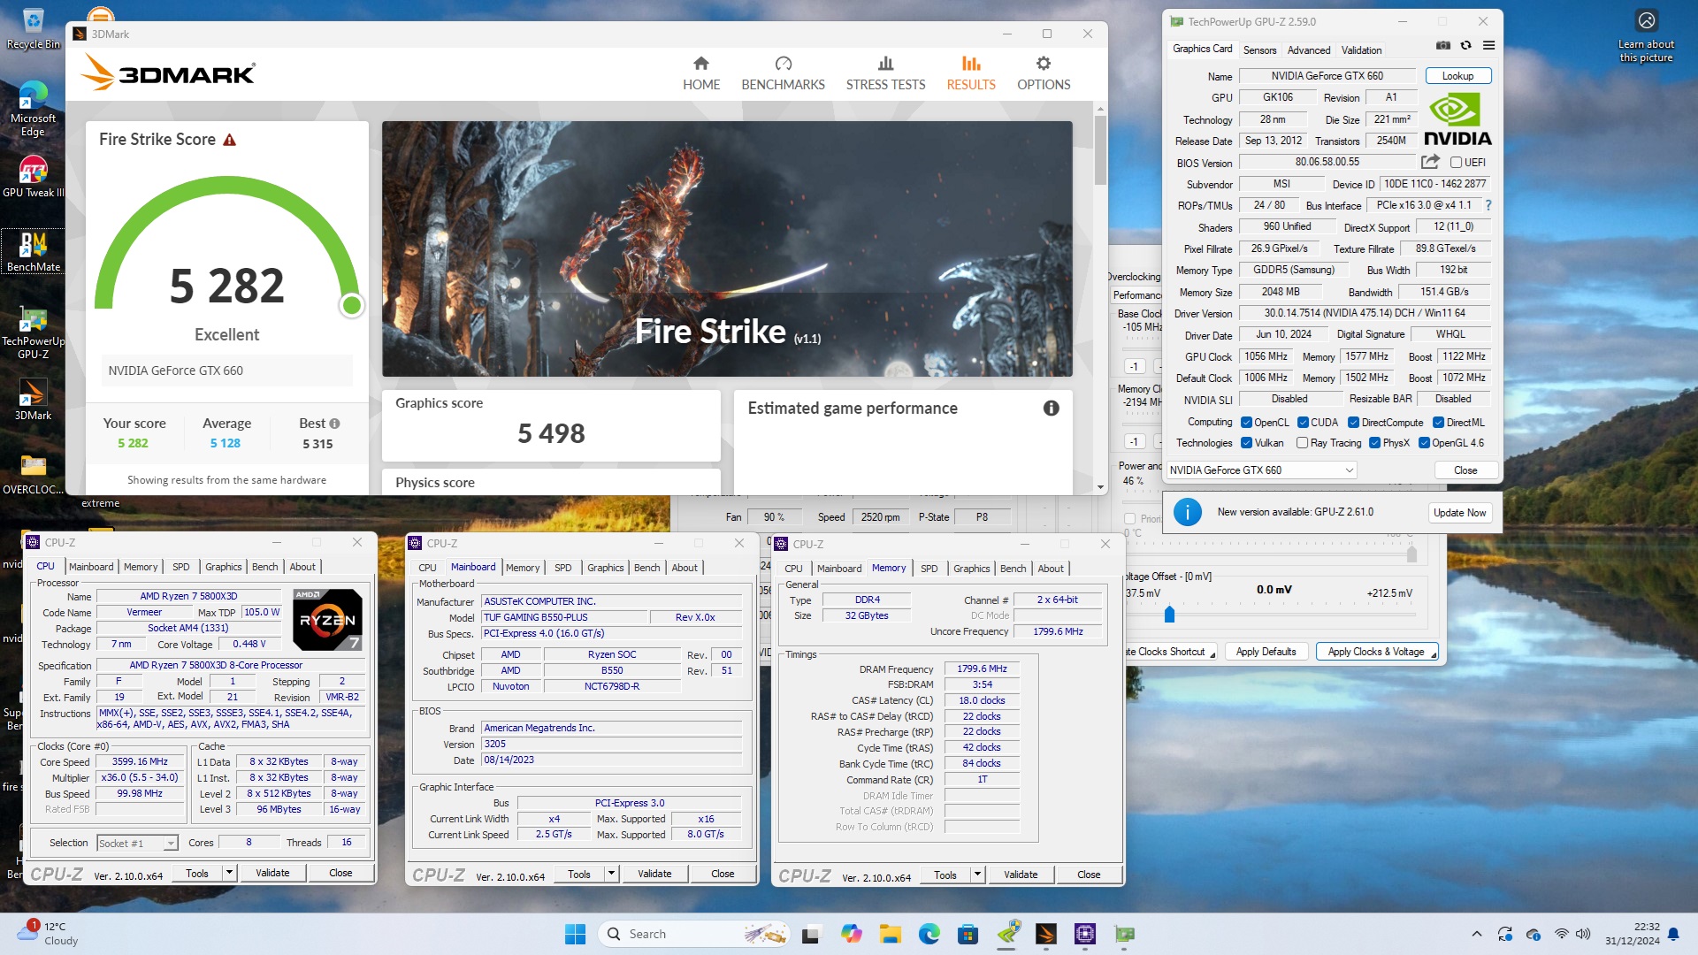Switch to the Advanced tab in GPU-Z
The image size is (1698, 955).
[x=1308, y=50]
